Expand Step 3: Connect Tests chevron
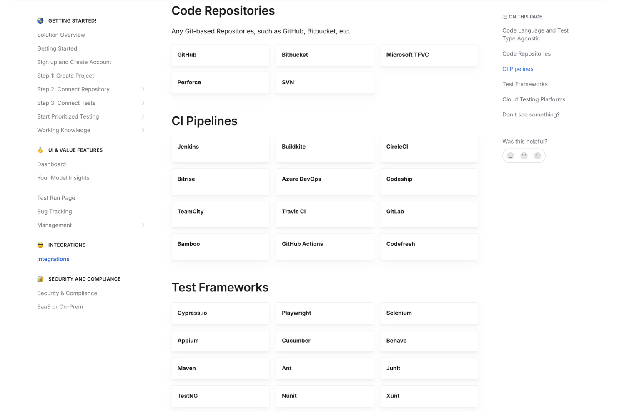 pyautogui.click(x=143, y=103)
